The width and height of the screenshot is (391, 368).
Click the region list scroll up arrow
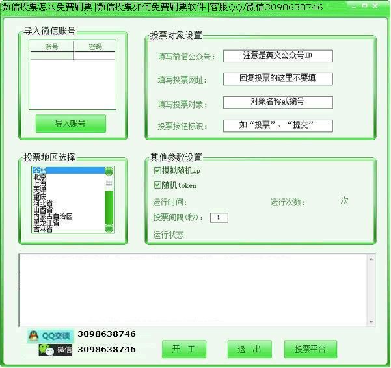pyautogui.click(x=109, y=171)
